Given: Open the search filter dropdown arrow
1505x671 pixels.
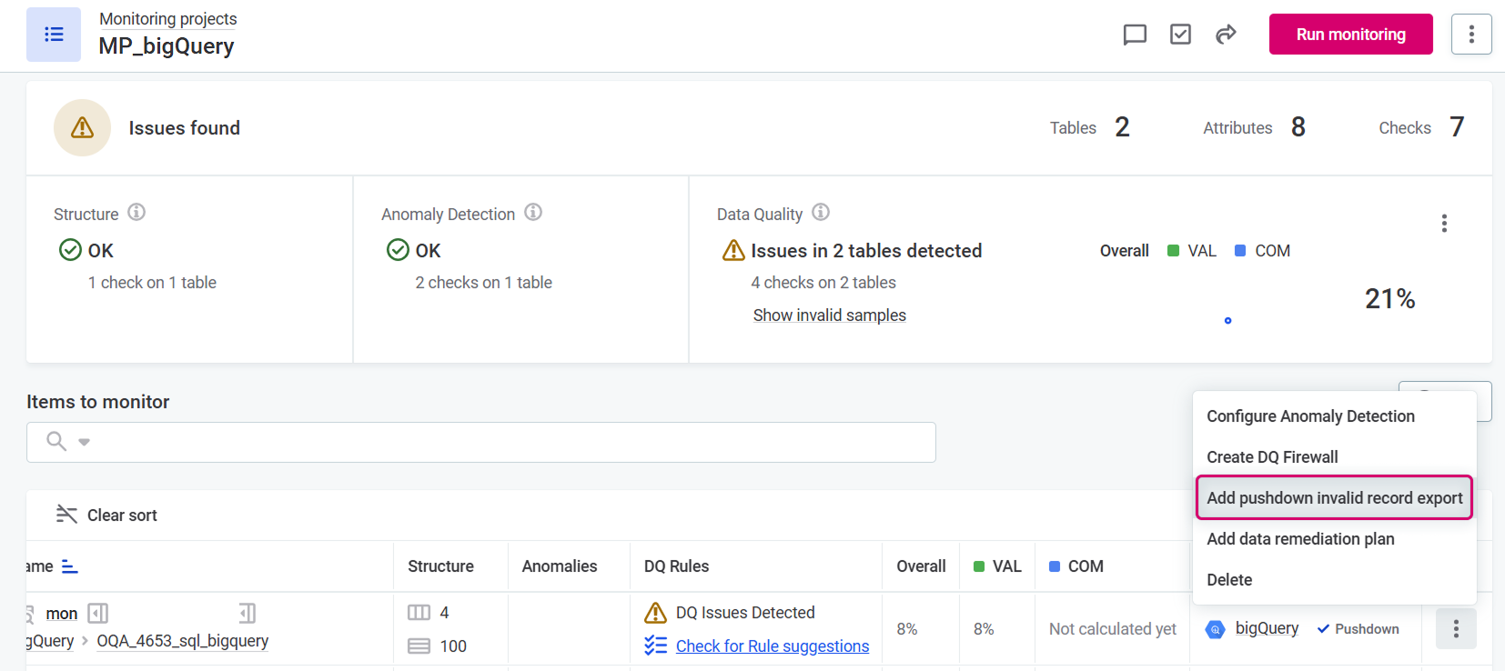Looking at the screenshot, I should (84, 442).
